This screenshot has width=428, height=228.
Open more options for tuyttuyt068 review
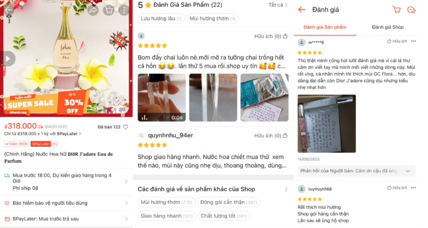click(413, 188)
